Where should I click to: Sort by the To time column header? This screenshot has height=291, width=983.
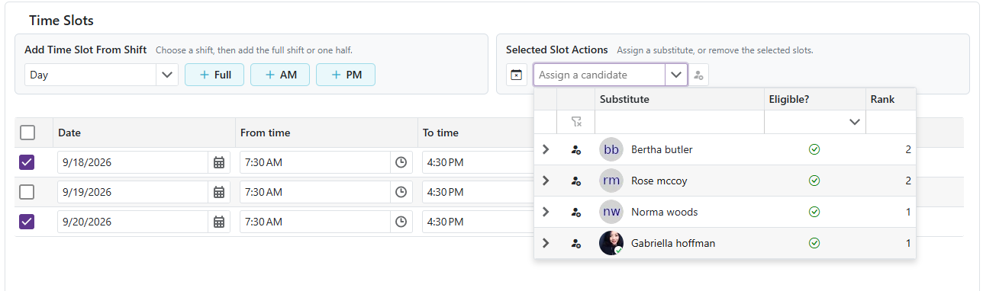475,133
